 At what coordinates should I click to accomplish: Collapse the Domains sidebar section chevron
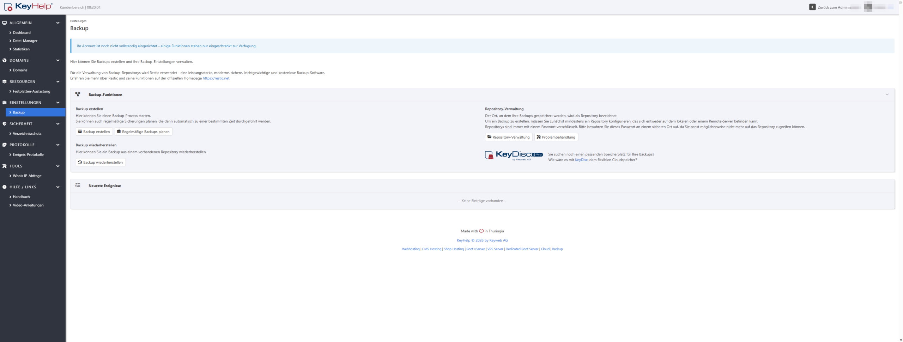[58, 60]
